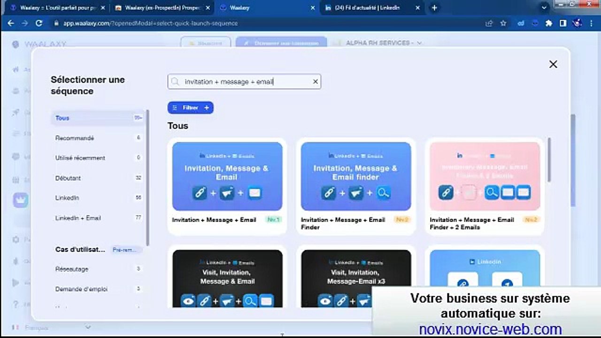Screen dimensions: 601x338
Task: Select the Utilisé récemment category
Action: 97,158
